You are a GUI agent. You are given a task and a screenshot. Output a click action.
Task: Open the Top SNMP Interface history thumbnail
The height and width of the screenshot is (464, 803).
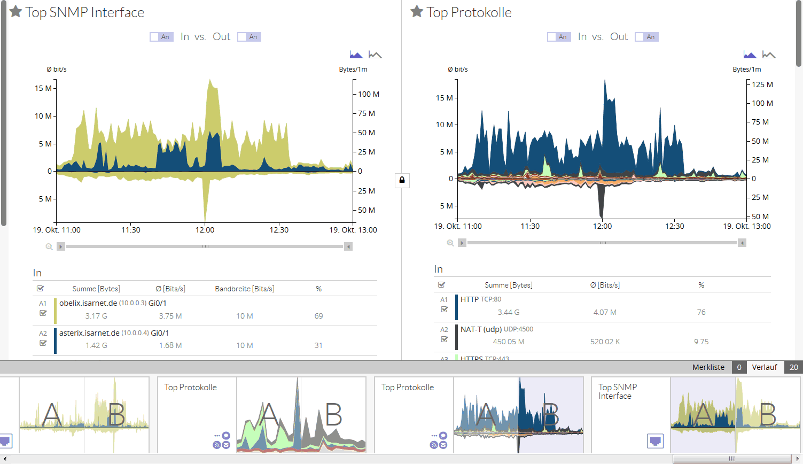(x=695, y=415)
